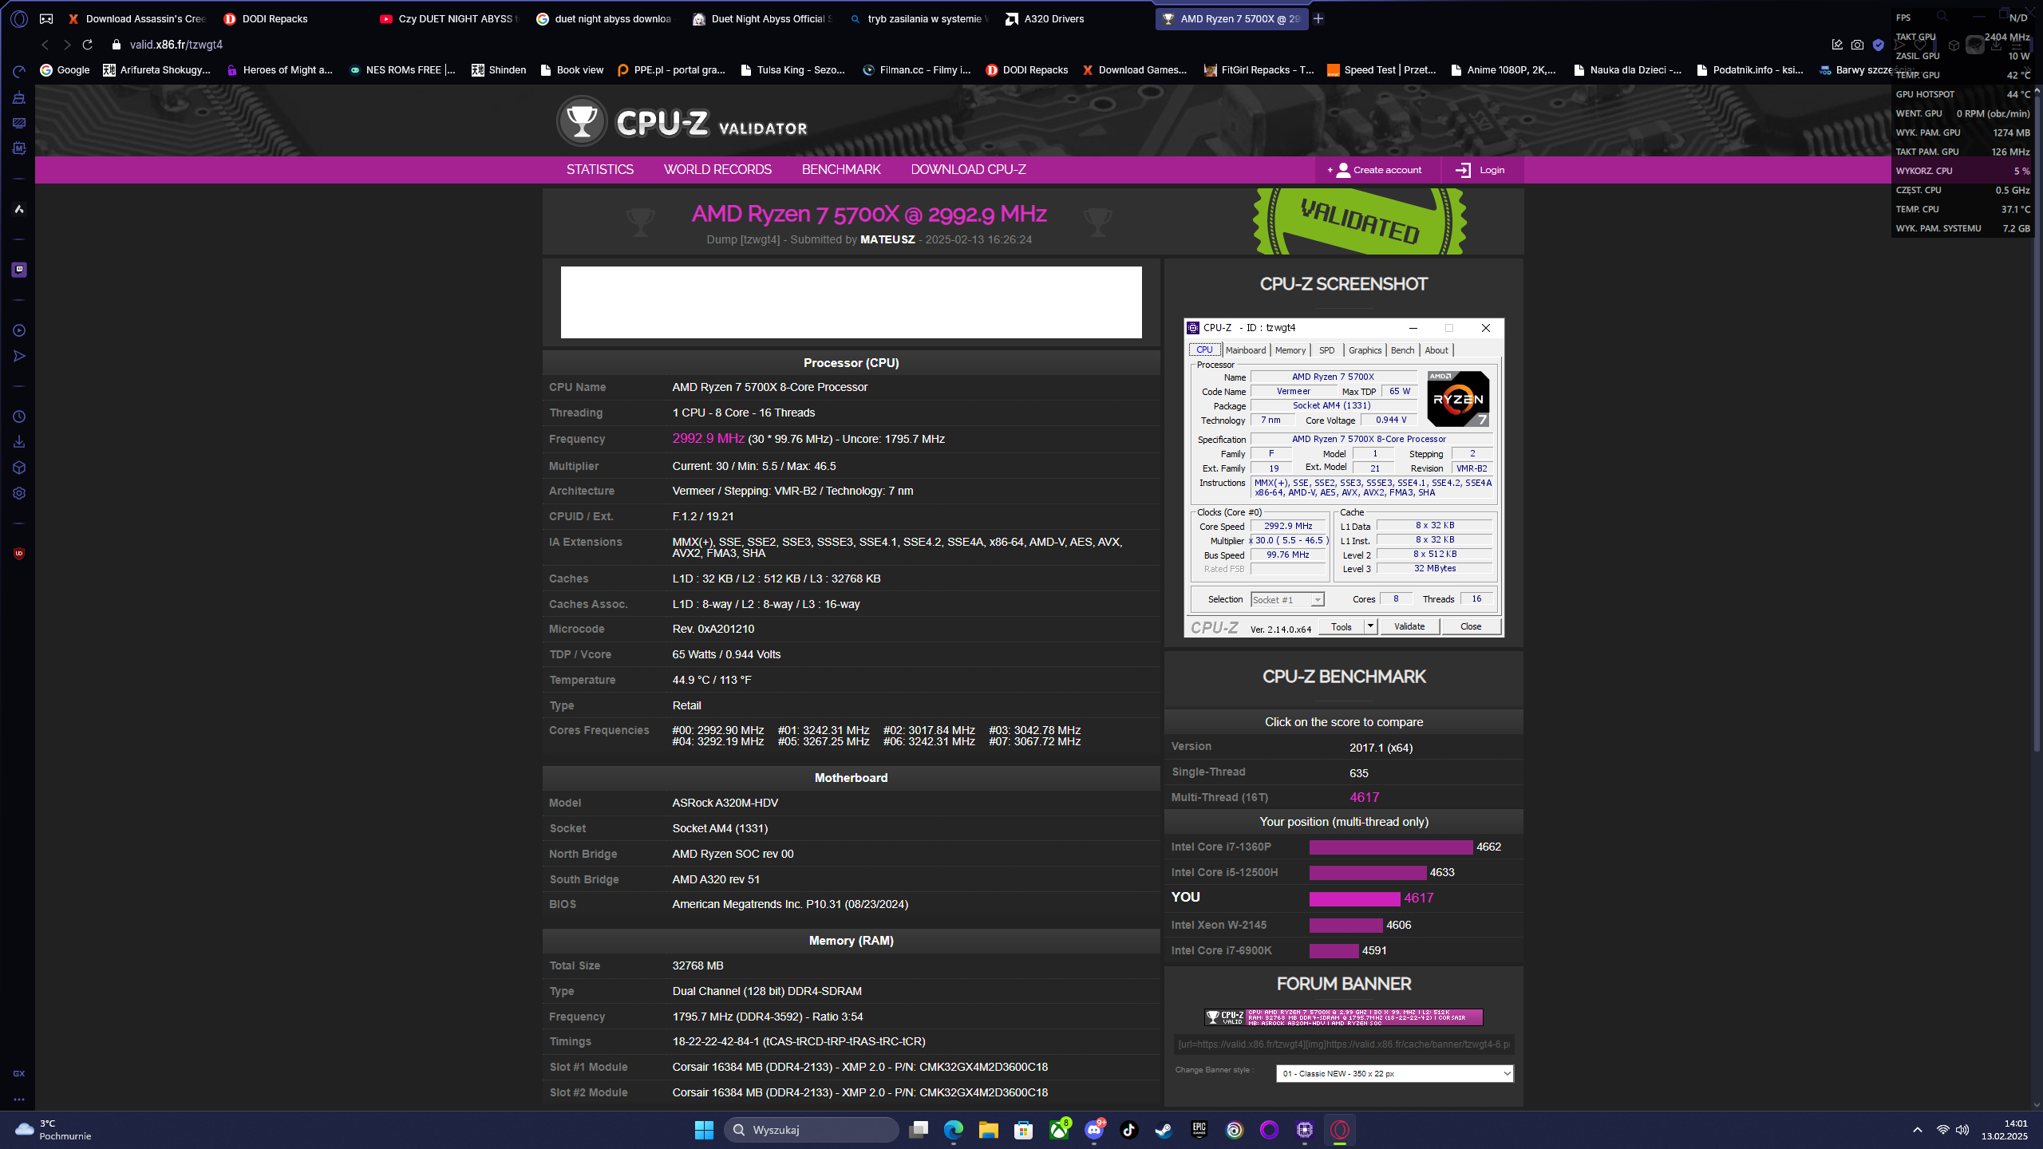Take a snapshot with the camera icon

[x=1858, y=45]
